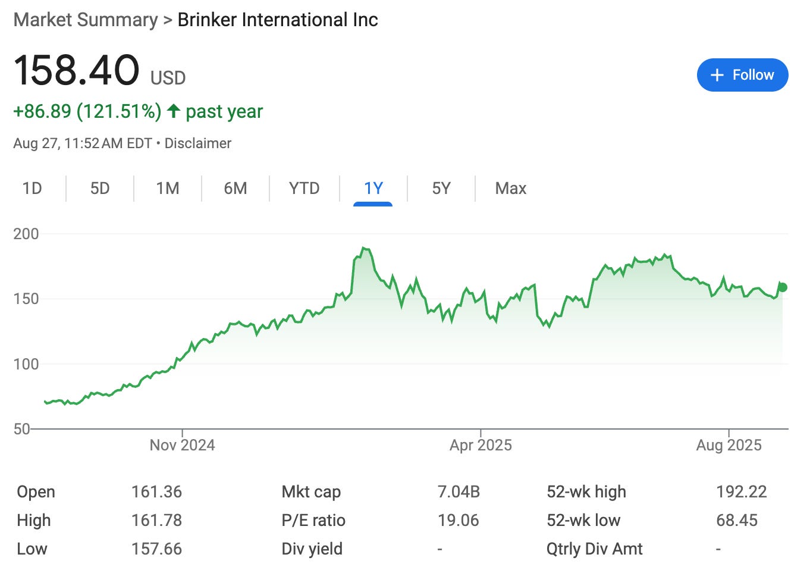
Task: Show the Max price history
Action: click(x=511, y=189)
